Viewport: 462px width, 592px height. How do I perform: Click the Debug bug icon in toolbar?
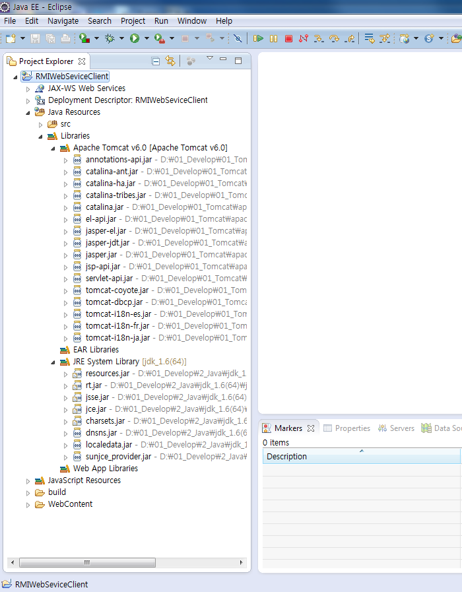click(x=110, y=39)
